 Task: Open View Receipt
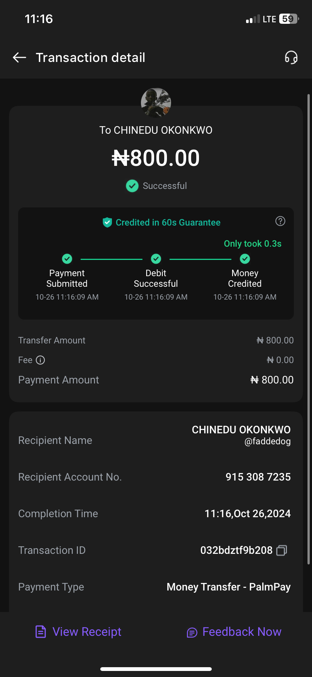78,632
